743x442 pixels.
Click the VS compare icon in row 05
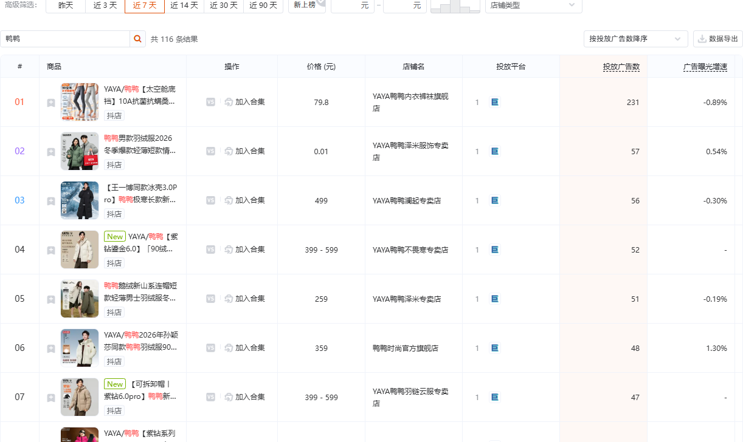[x=210, y=299]
